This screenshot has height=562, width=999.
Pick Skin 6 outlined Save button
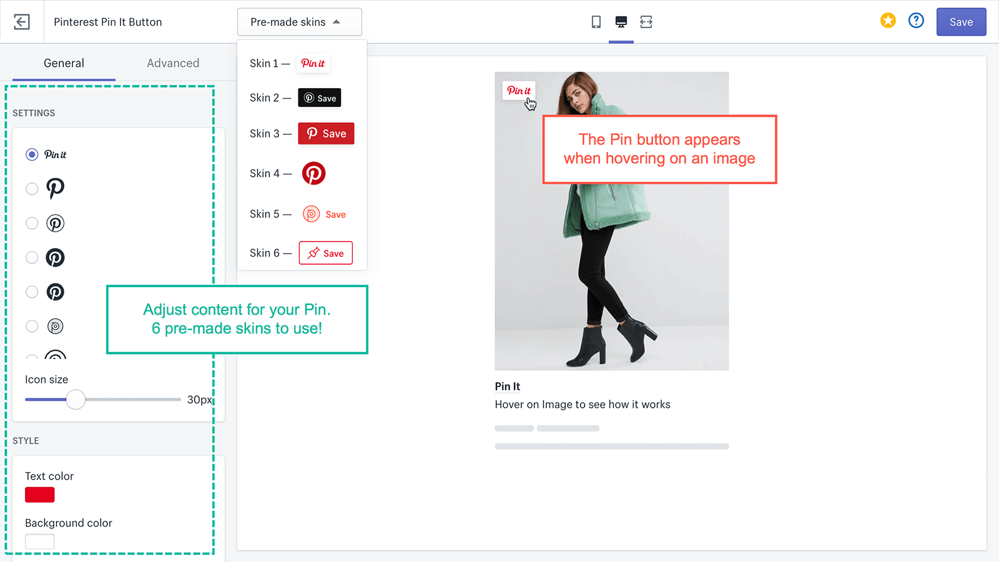tap(325, 252)
